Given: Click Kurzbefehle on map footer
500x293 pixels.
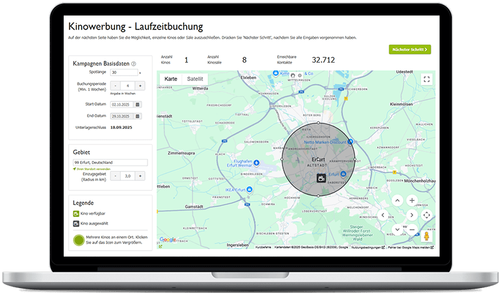Looking at the screenshot, I should [263, 247].
